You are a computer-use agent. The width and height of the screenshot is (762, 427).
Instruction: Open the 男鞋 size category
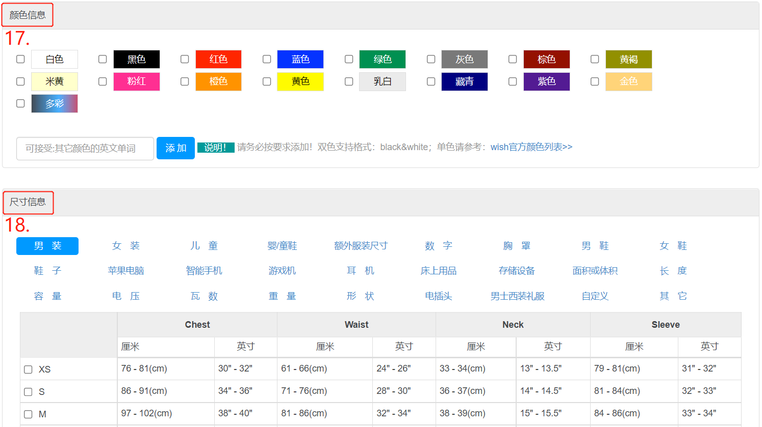[595, 246]
